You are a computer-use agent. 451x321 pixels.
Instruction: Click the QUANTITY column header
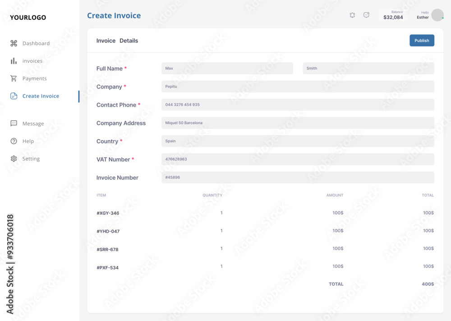click(212, 195)
